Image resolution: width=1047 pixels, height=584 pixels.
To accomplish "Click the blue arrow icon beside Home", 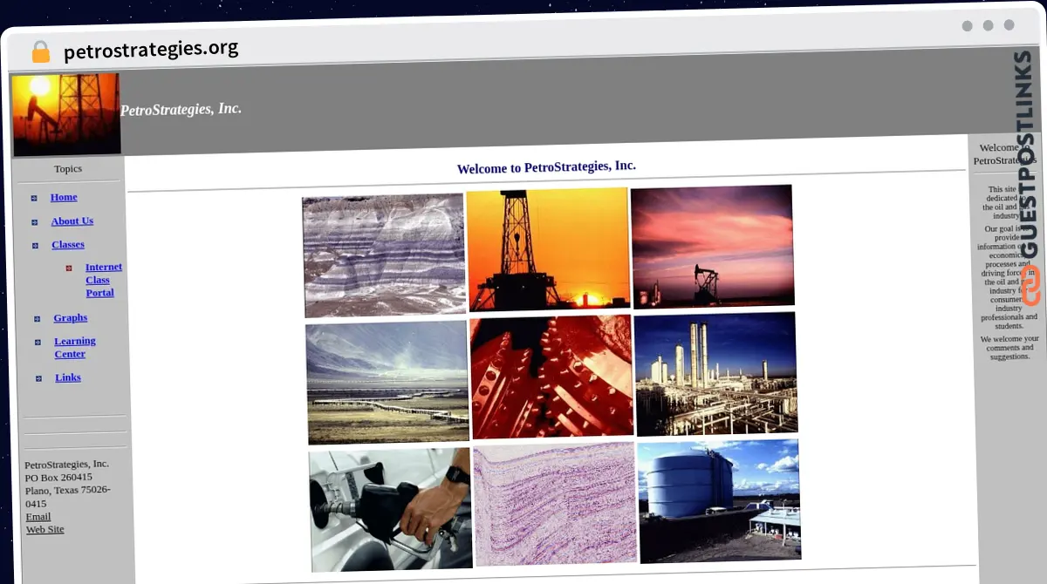I will pyautogui.click(x=37, y=197).
